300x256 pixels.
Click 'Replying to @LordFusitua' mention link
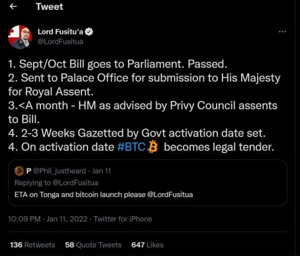point(75,182)
